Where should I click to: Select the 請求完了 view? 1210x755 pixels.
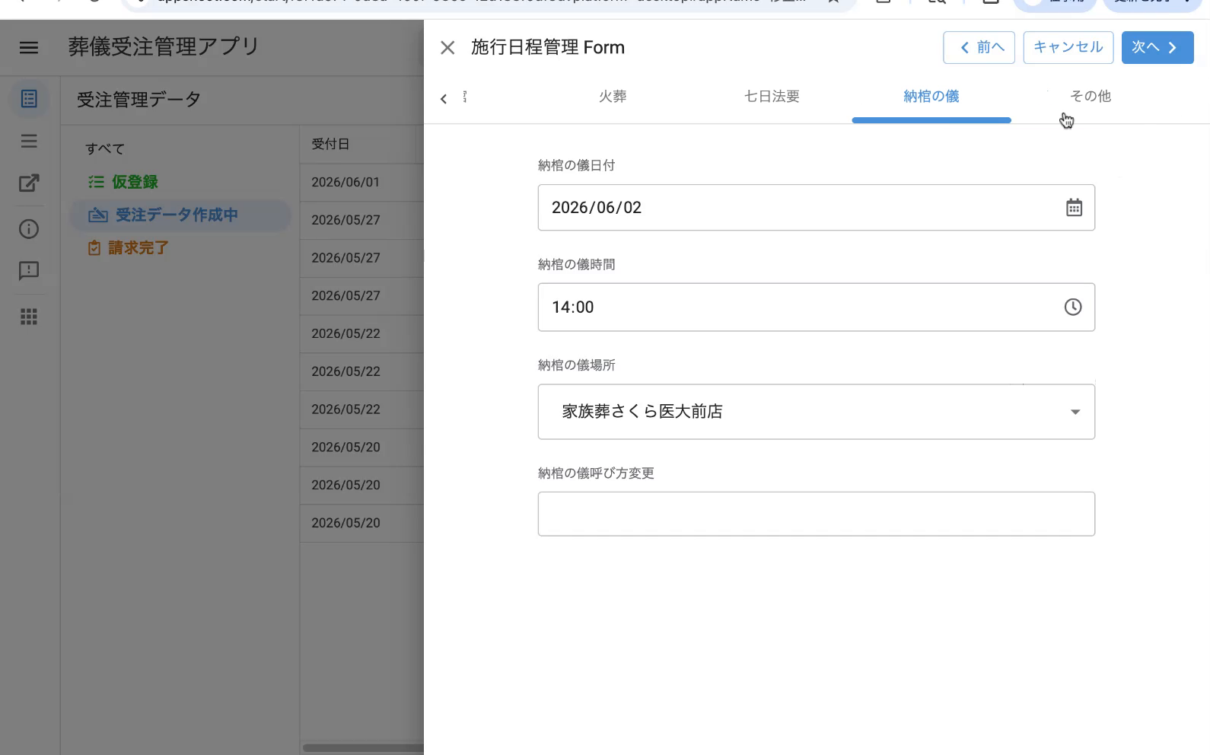click(139, 248)
